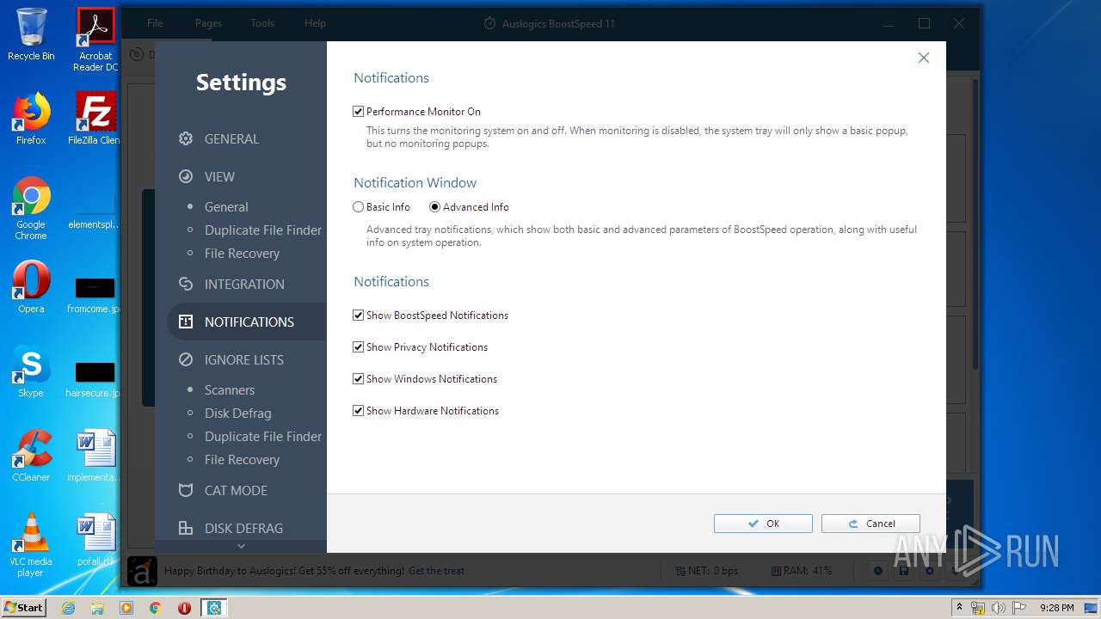
Task: Click the Disk Defrag section icon
Action: click(185, 528)
